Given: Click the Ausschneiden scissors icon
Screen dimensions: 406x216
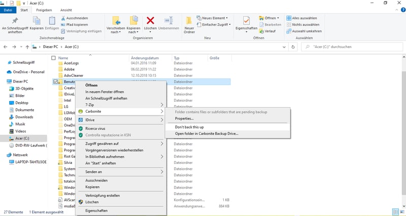Looking at the screenshot, I should tap(62, 17).
